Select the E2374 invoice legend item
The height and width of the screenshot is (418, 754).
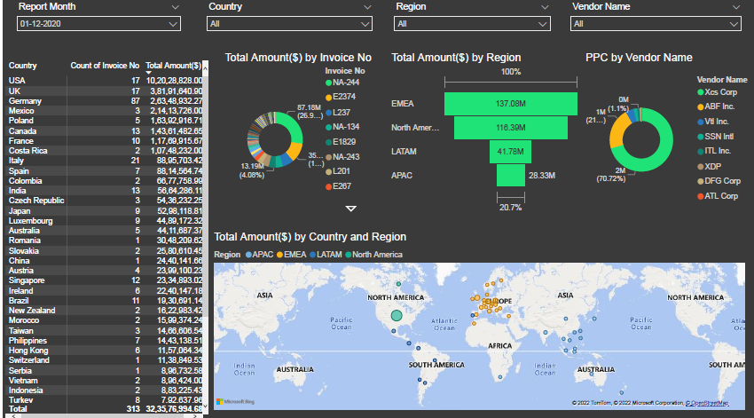pos(341,97)
